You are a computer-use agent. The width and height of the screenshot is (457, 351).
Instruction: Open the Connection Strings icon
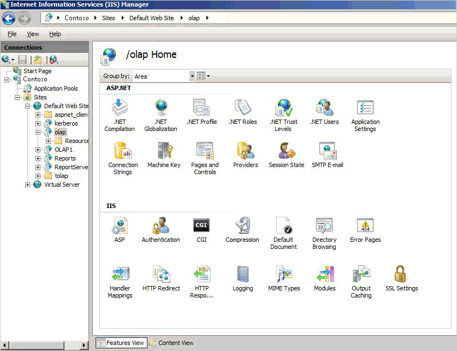[x=122, y=152]
